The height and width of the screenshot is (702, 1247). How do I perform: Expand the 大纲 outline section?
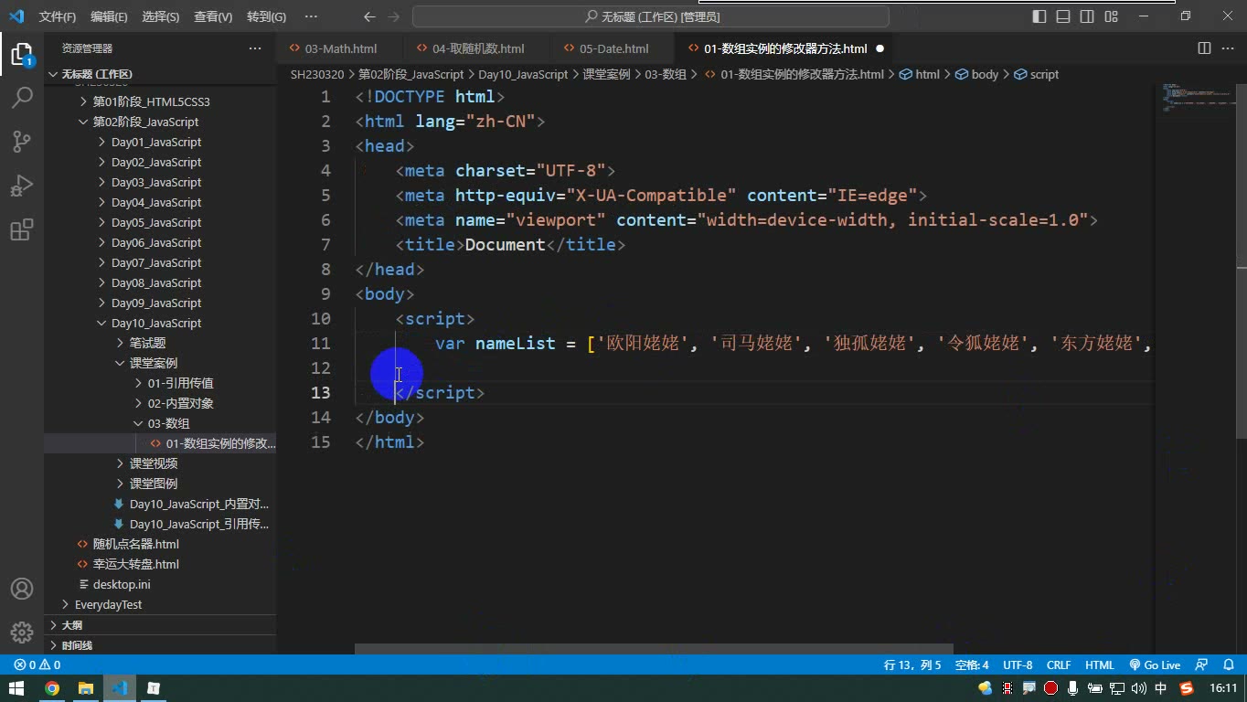coord(71,625)
